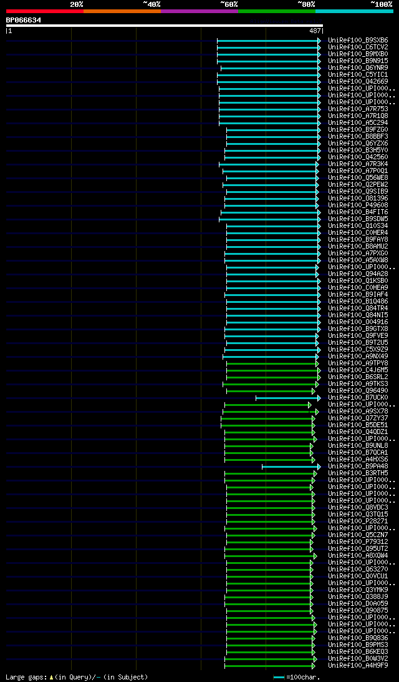Viewport: 399px width, 682px height.
Task: Select the UniRef100_Q5CZN7 label
Action: pos(358,535)
